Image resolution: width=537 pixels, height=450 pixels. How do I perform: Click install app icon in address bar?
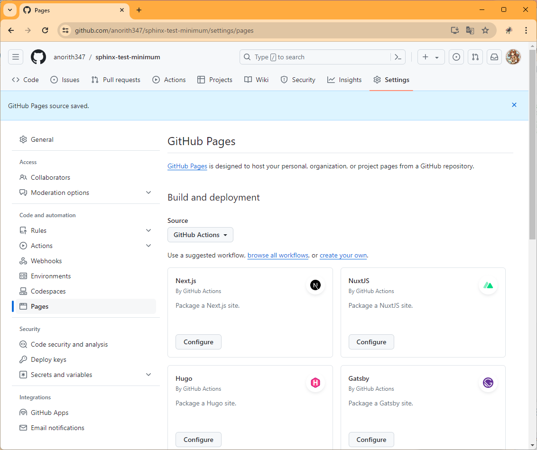(x=455, y=30)
